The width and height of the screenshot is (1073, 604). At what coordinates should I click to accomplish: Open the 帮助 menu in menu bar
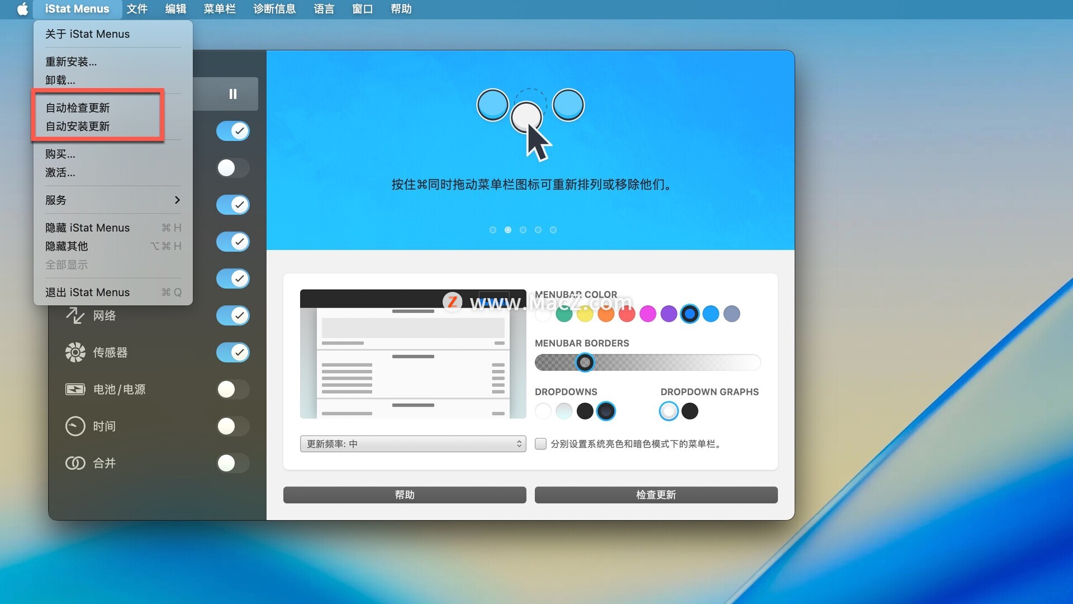401,9
